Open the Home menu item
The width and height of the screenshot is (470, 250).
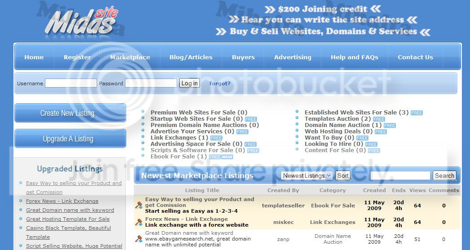[34, 57]
